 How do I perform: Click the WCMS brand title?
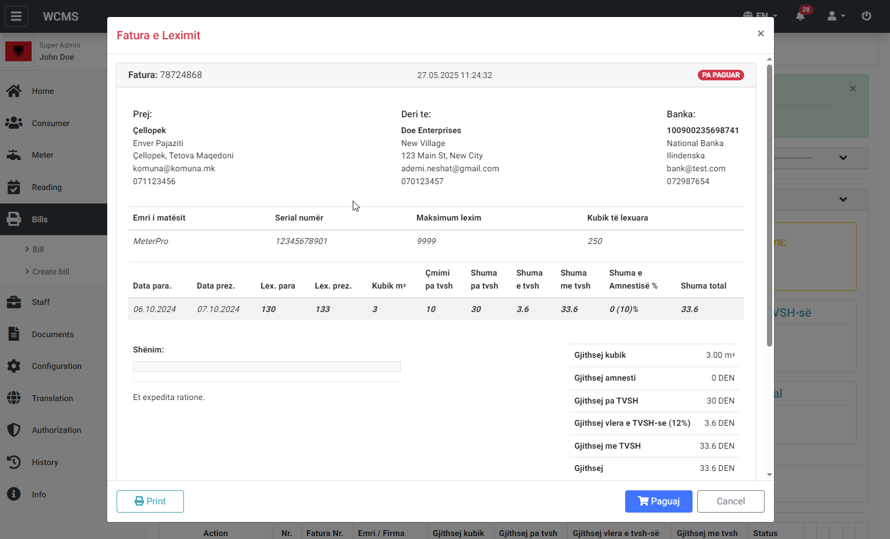60,16
